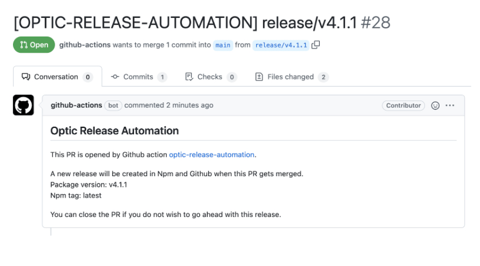Open the three-dot comment options menu
The height and width of the screenshot is (266, 480).
click(x=449, y=106)
